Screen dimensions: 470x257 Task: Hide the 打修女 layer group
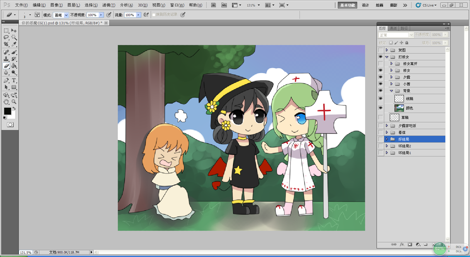click(381, 57)
